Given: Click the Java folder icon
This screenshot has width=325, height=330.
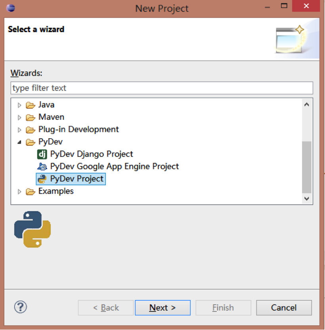Looking at the screenshot, I should 31,105.
